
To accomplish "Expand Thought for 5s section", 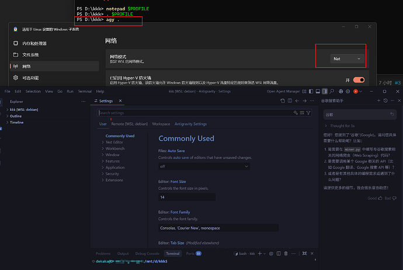I will pos(340,126).
